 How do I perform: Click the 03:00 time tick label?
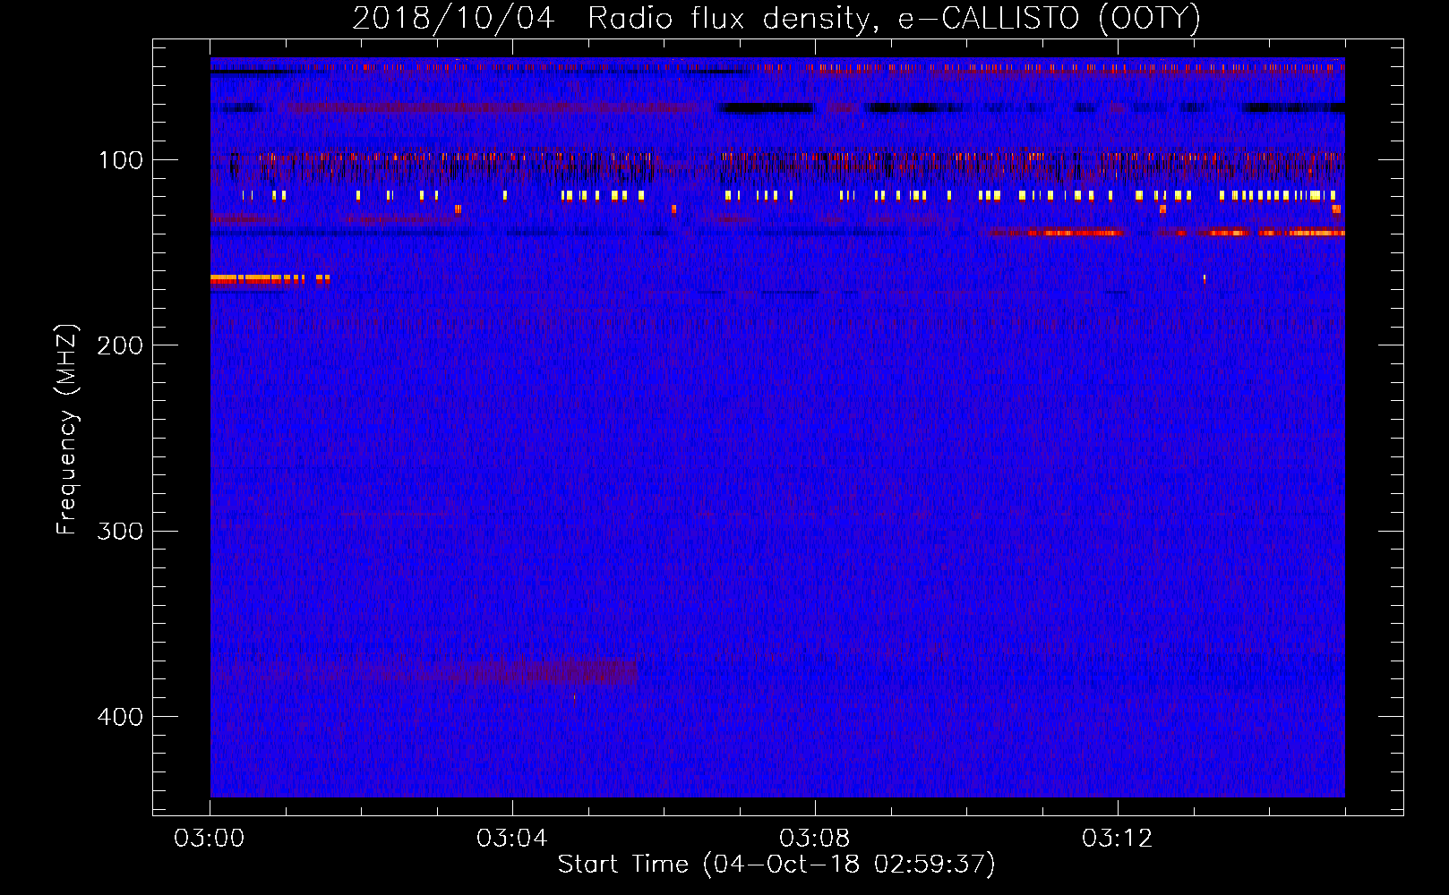click(x=210, y=839)
